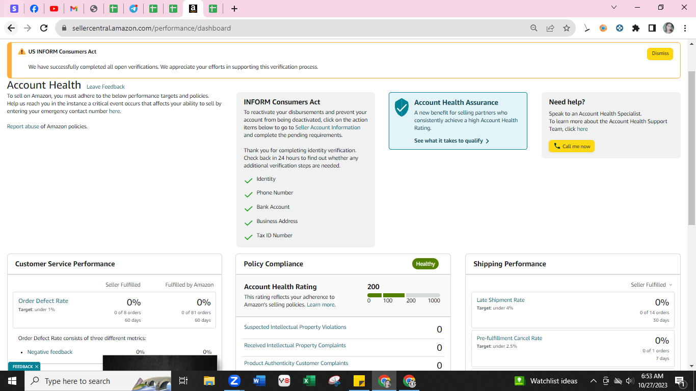Share this page using the share icon
Image resolution: width=696 pixels, height=391 pixels.
(550, 28)
